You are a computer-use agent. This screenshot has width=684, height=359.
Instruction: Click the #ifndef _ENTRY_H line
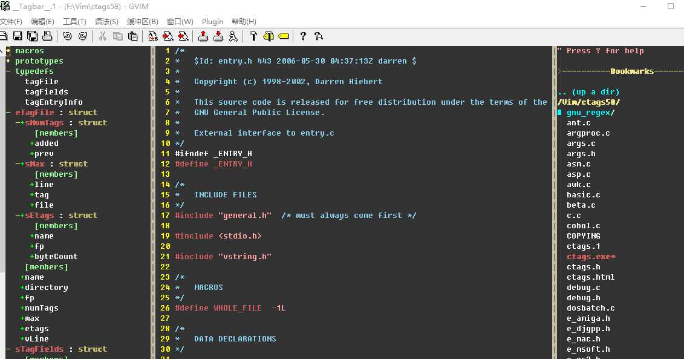[213, 154]
